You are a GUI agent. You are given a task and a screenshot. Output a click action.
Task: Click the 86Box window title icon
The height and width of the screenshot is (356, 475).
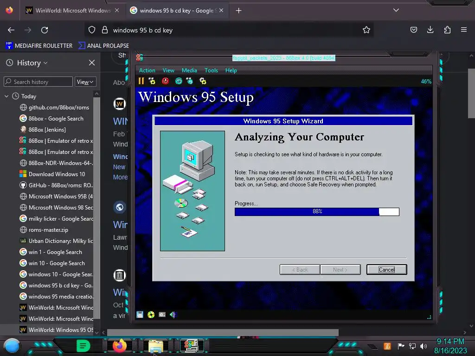click(139, 57)
